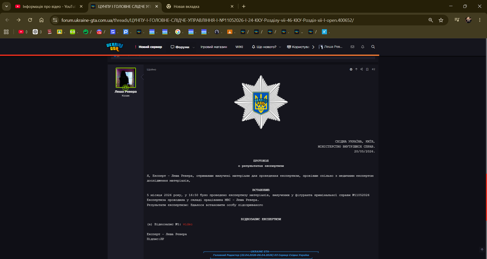Open the YouTube bookmark in bookmarks bar

point(23,32)
